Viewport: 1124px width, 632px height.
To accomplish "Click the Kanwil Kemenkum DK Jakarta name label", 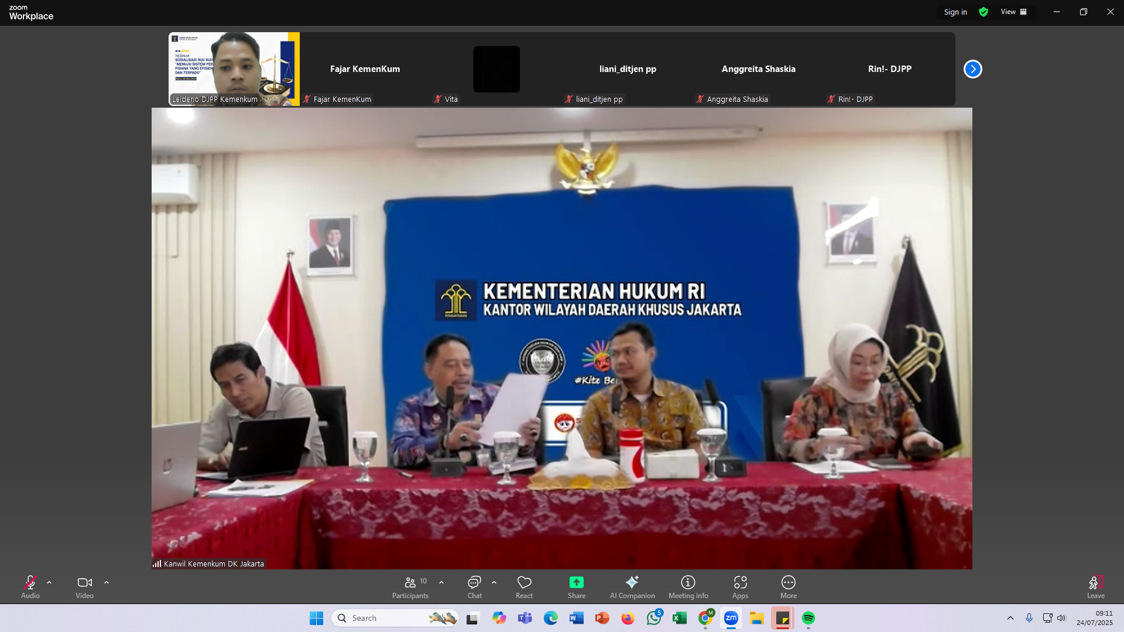I will [x=214, y=564].
